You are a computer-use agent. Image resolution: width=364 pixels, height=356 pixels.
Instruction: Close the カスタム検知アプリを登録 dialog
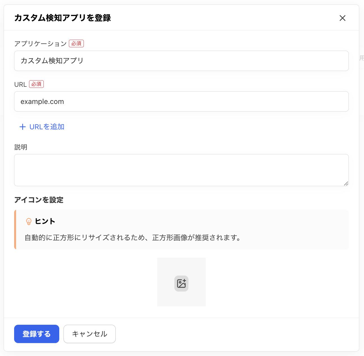(x=342, y=18)
